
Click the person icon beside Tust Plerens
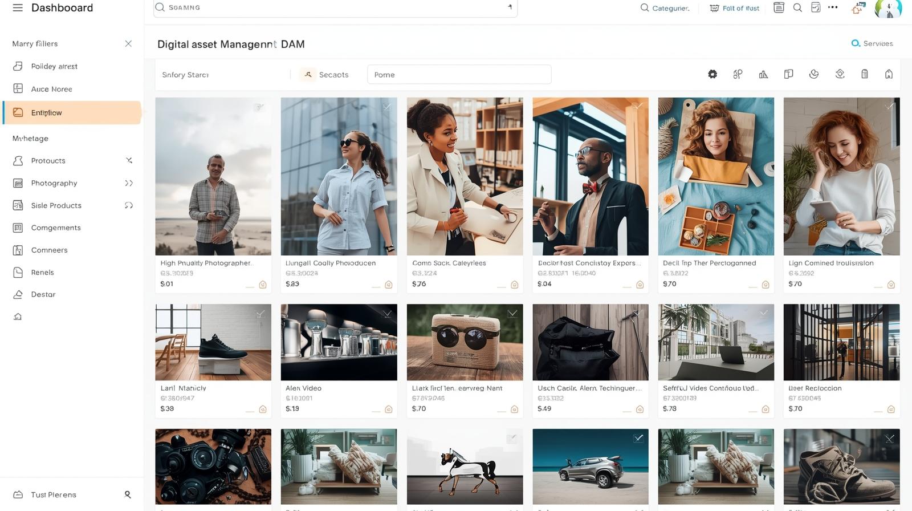point(128,494)
